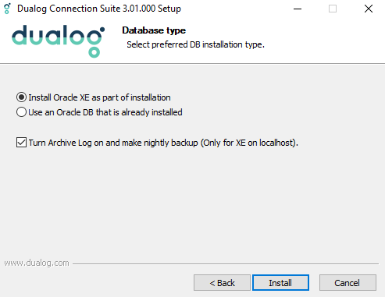Click the disabled maximize button
This screenshot has height=297, width=385.
click(333, 9)
